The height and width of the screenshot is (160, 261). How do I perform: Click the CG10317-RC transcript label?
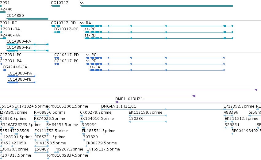66,29
